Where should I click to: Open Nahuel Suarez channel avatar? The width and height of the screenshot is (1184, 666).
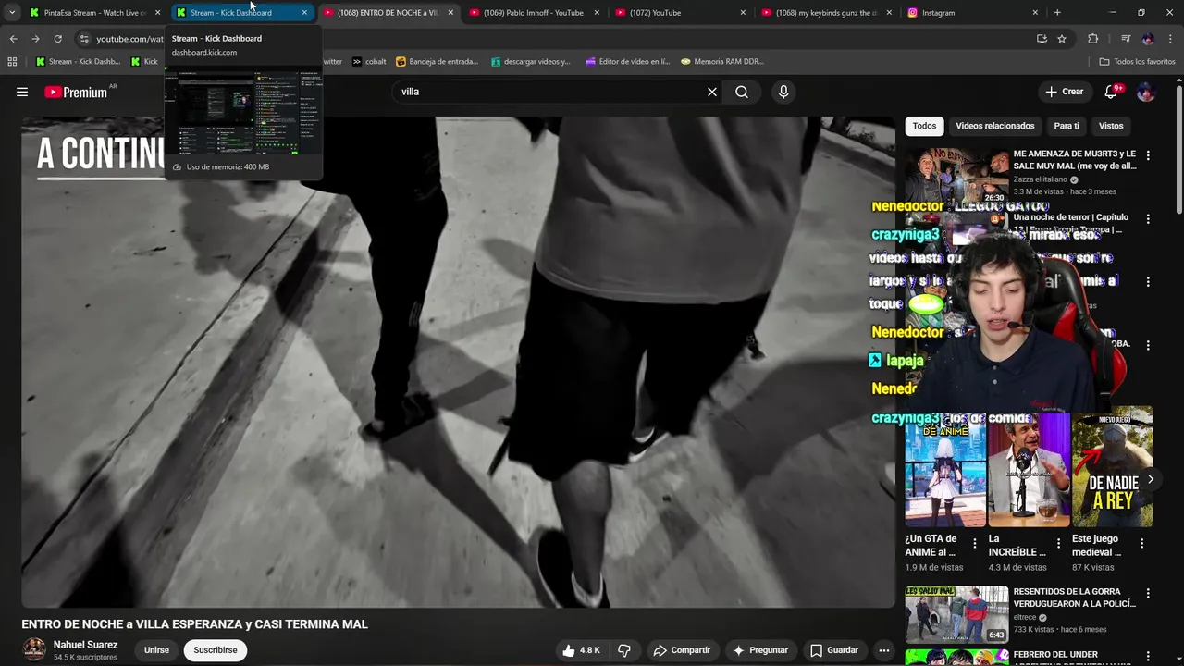coord(34,649)
